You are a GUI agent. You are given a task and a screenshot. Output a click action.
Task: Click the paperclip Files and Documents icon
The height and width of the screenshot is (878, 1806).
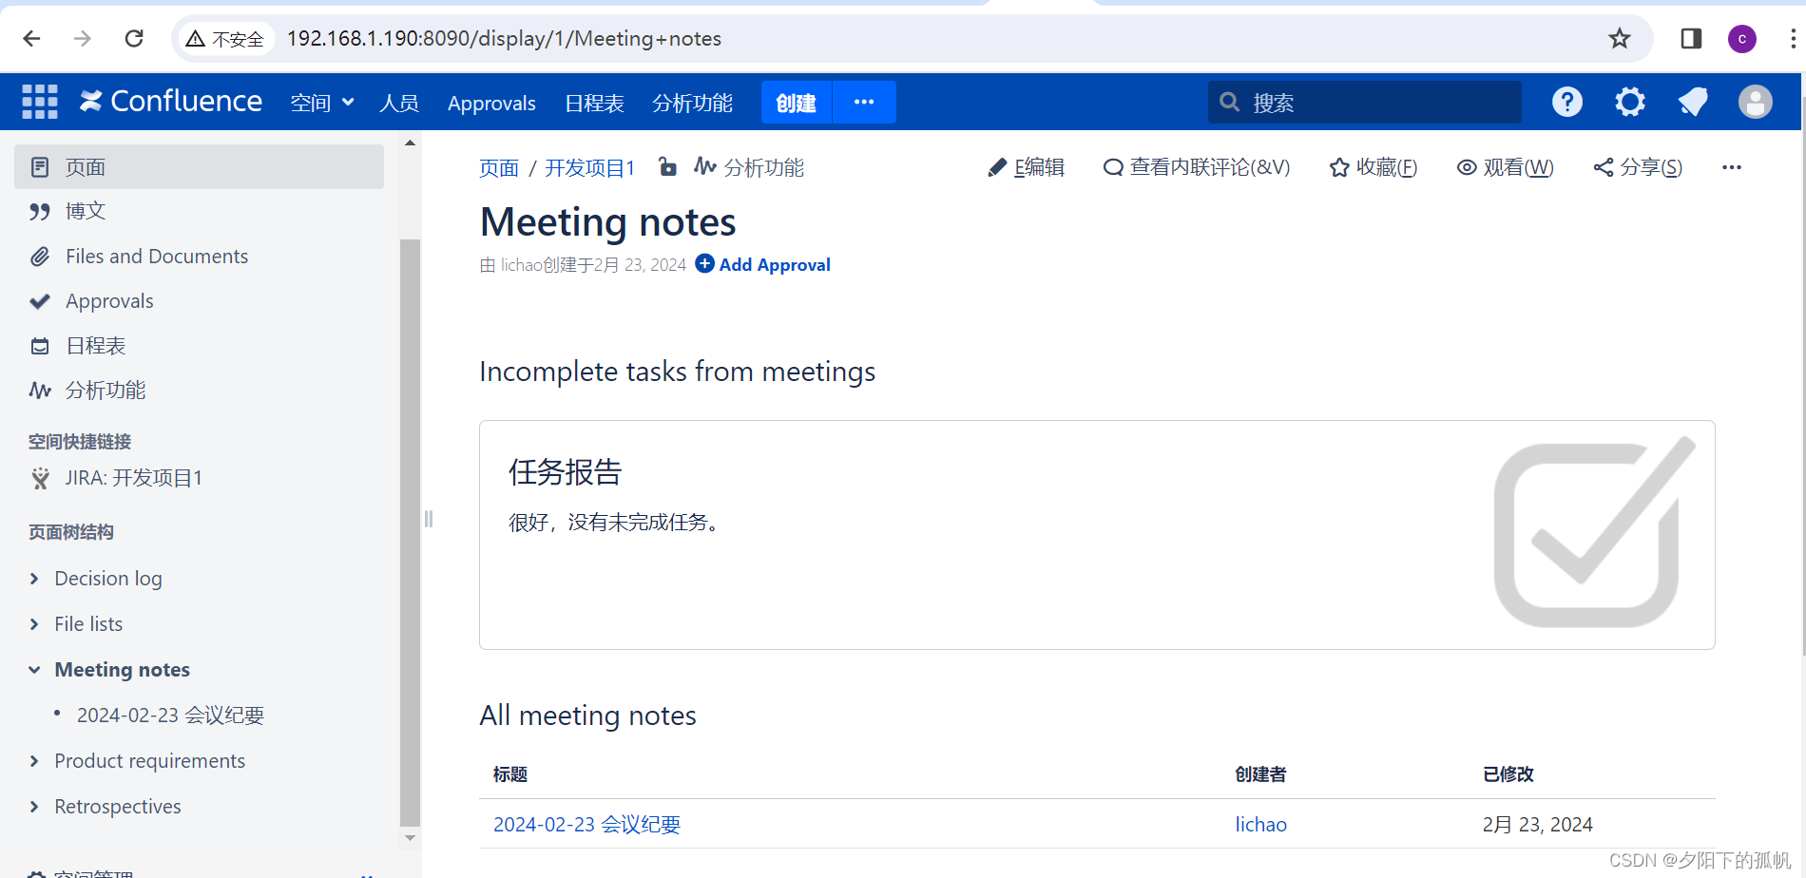40,257
